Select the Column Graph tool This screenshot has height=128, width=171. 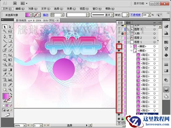(x=10, y=80)
